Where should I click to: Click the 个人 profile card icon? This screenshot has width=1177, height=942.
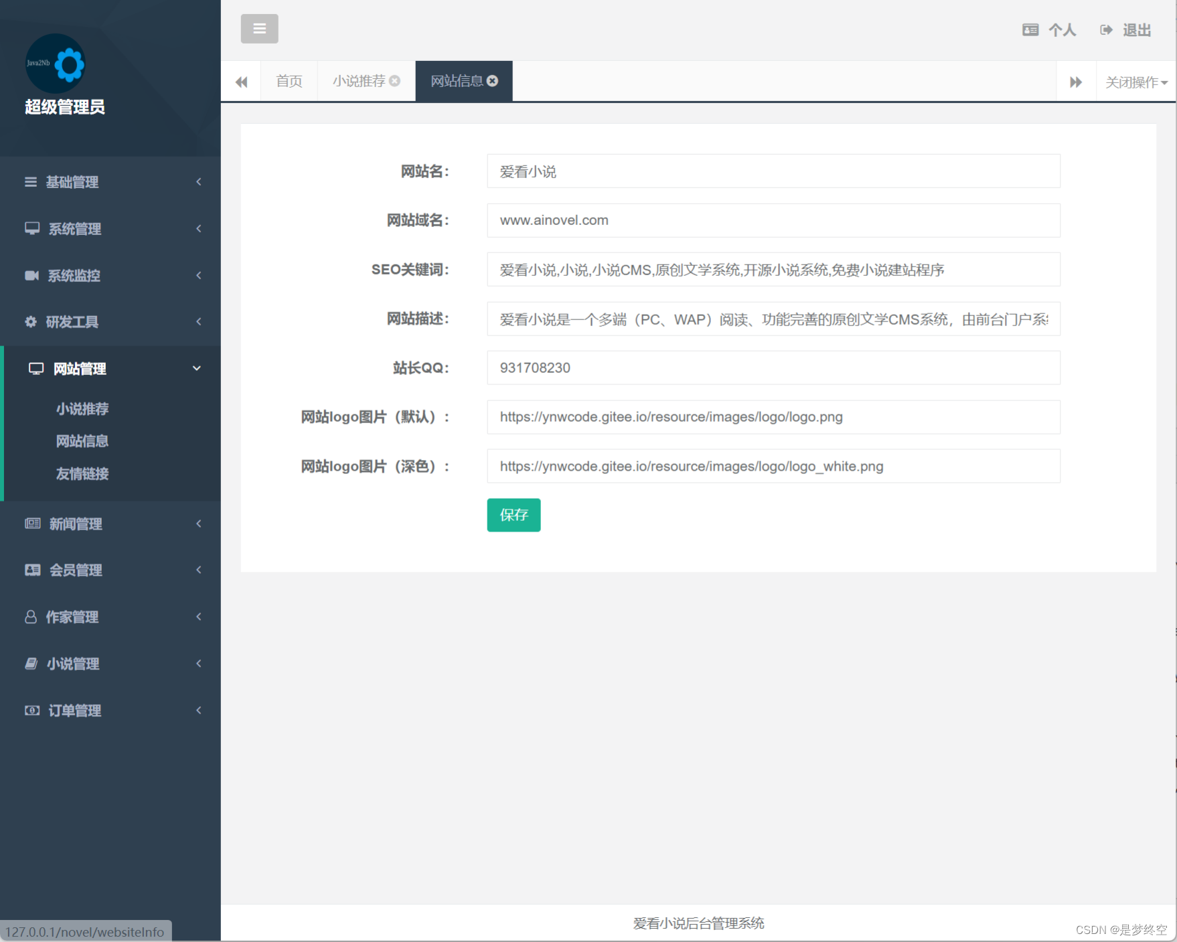pos(1030,30)
